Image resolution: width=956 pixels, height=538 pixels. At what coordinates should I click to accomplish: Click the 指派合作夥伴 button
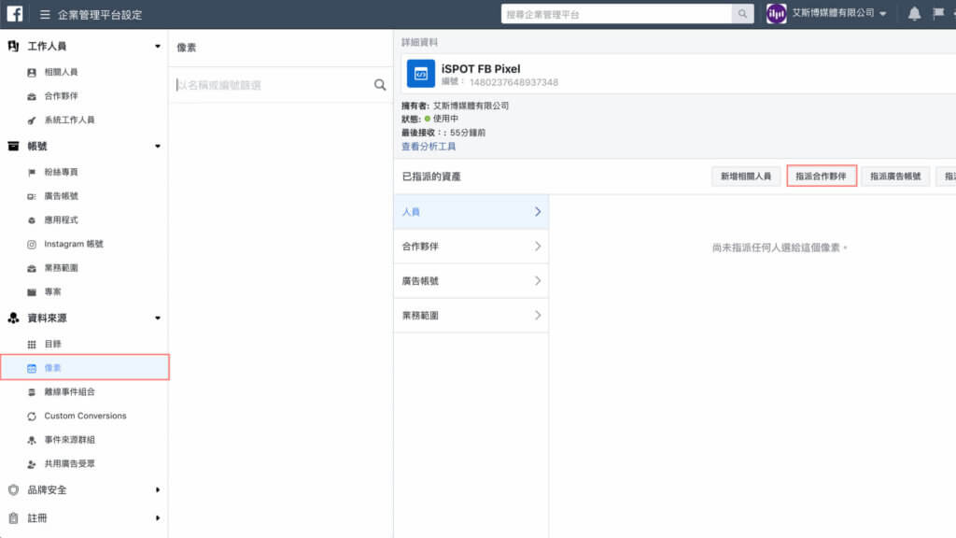coord(822,177)
